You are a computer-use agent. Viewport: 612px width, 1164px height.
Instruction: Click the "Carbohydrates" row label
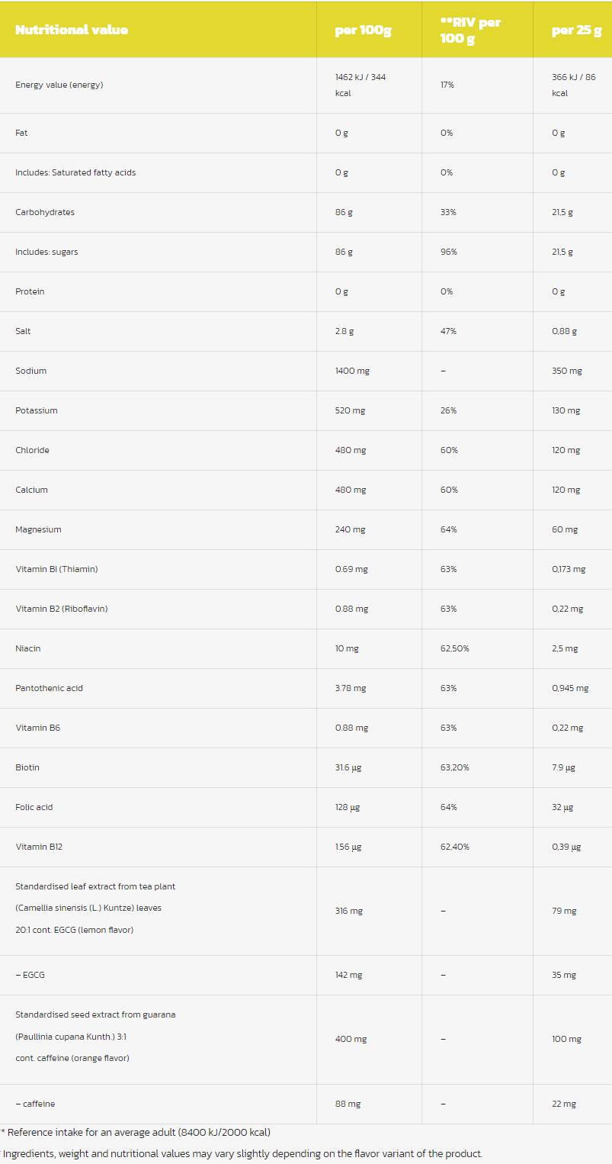45,212
